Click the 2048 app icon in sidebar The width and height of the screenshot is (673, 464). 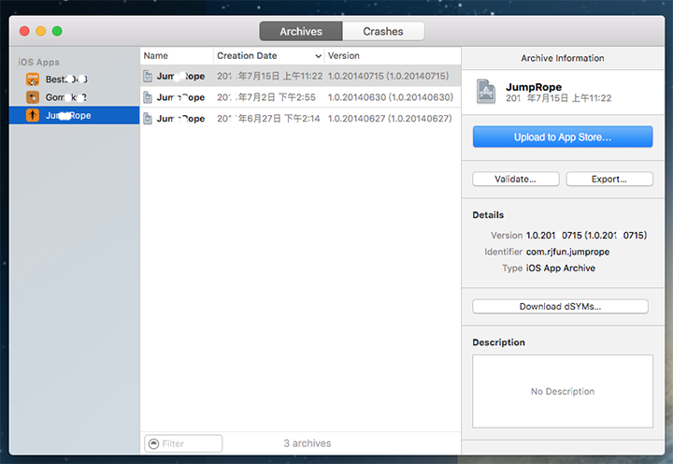click(x=33, y=80)
